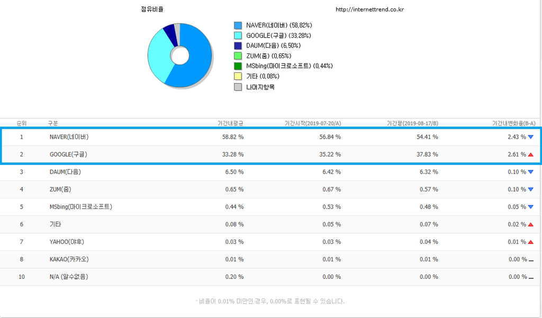Click the 기간시작(2019-07-20/A) column header

click(312, 123)
